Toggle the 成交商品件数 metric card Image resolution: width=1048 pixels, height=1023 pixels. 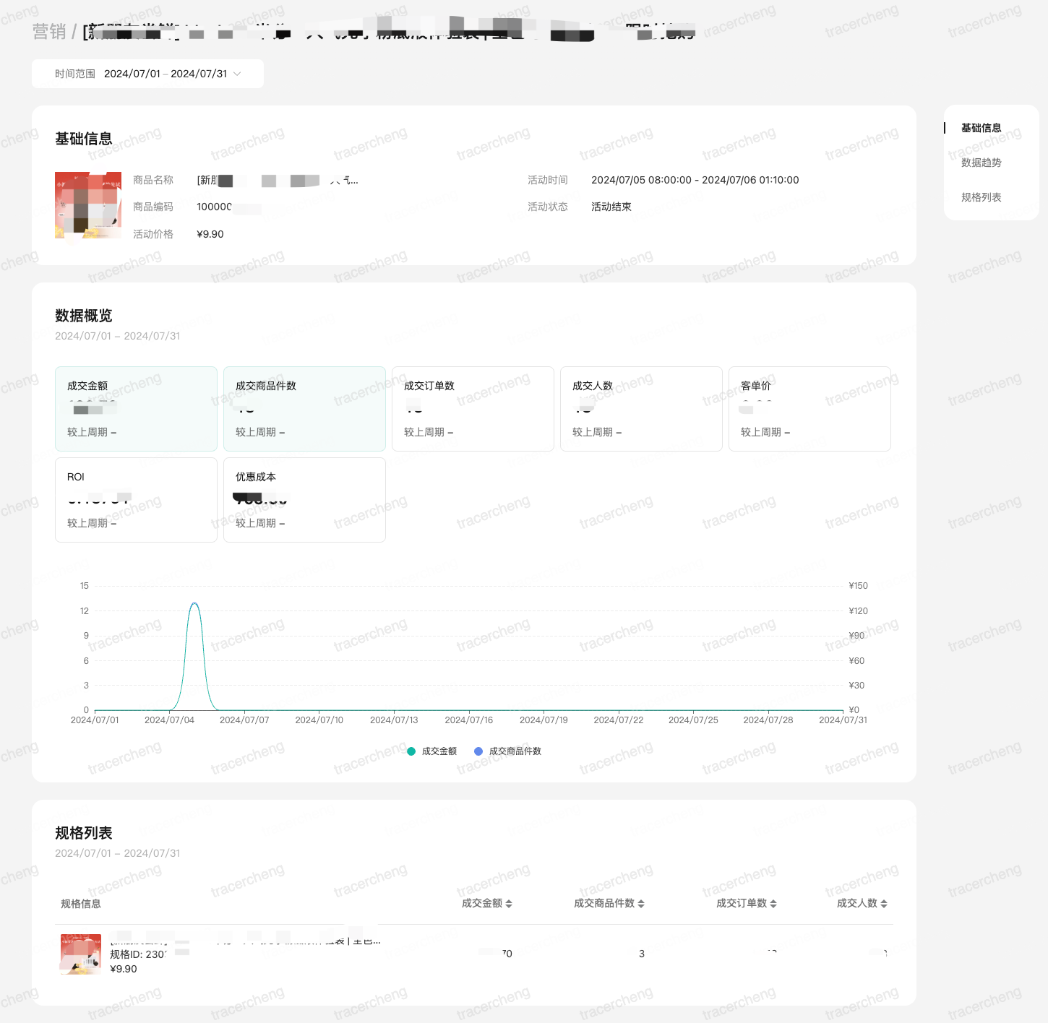coord(304,409)
